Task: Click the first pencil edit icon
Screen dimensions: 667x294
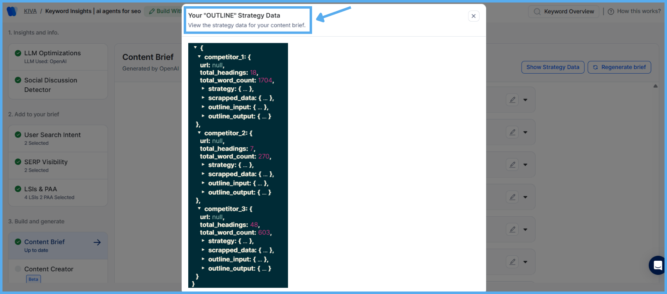Action: coord(512,100)
